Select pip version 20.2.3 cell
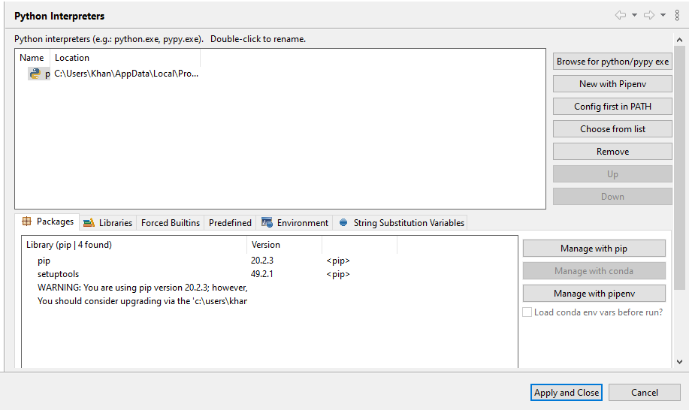 (x=262, y=261)
